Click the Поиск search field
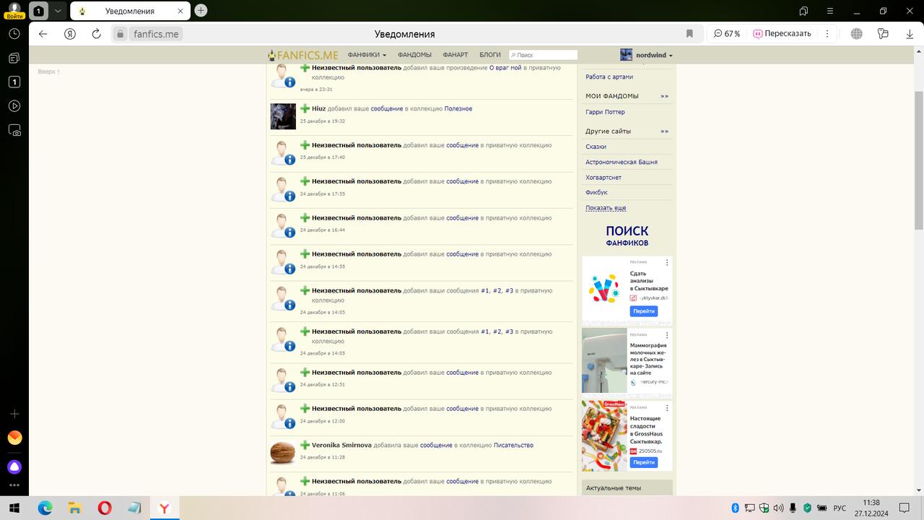 click(x=544, y=55)
